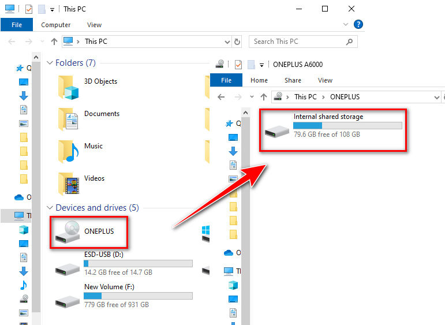Open Internal shared storage drive icon
This screenshot has width=445, height=325.
point(276,132)
